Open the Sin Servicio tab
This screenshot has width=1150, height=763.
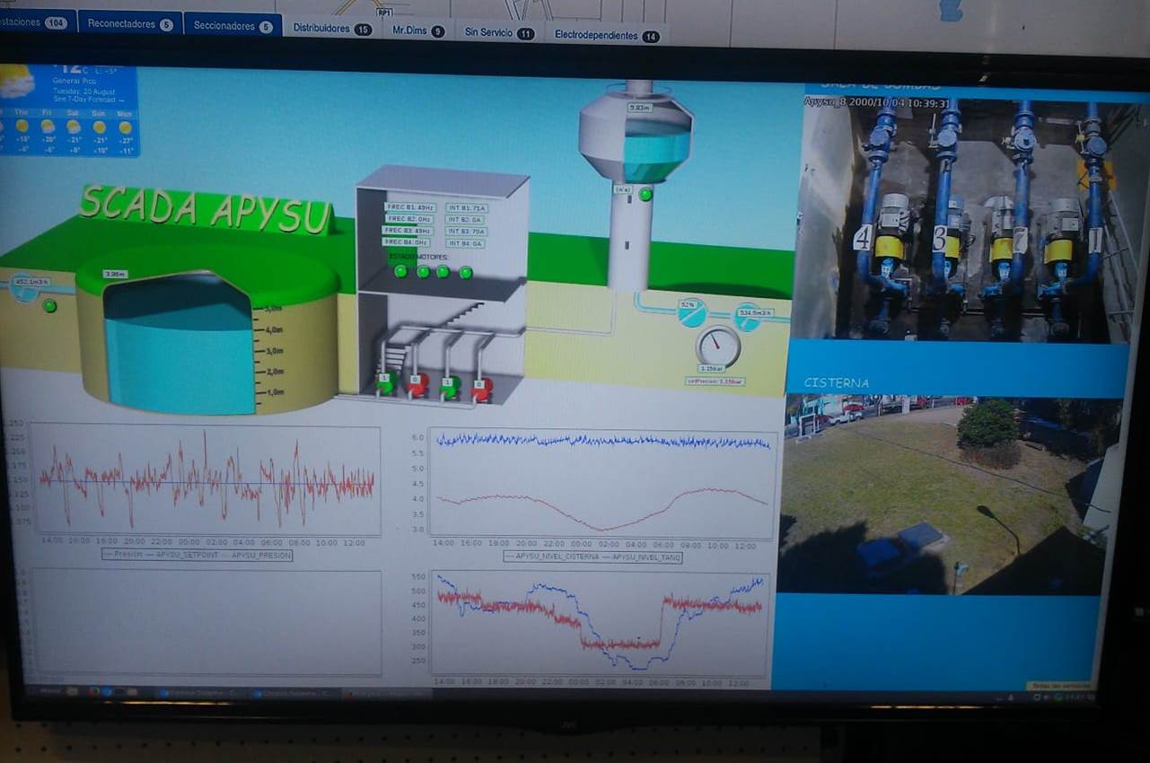(499, 32)
